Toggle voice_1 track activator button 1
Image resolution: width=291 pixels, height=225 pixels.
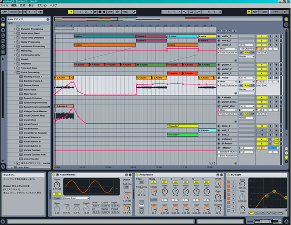click(262, 36)
